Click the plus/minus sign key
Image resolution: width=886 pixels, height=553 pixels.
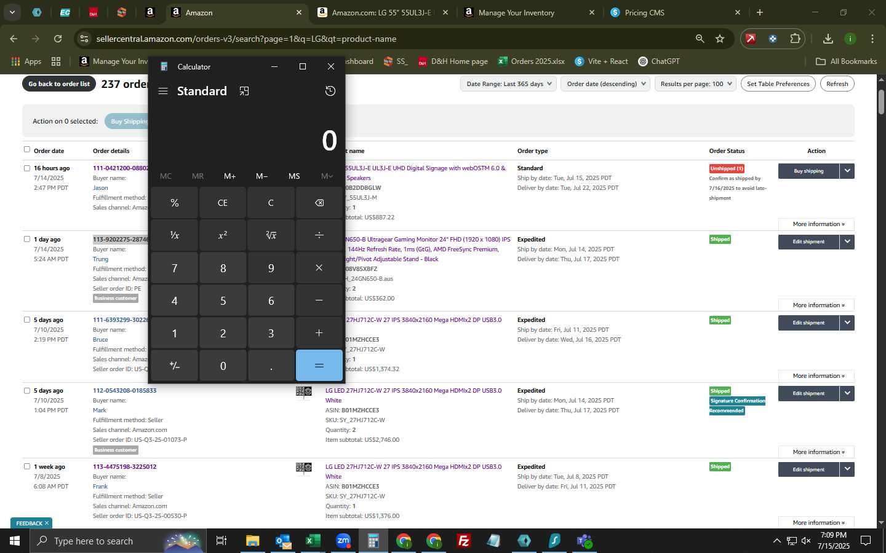click(175, 366)
